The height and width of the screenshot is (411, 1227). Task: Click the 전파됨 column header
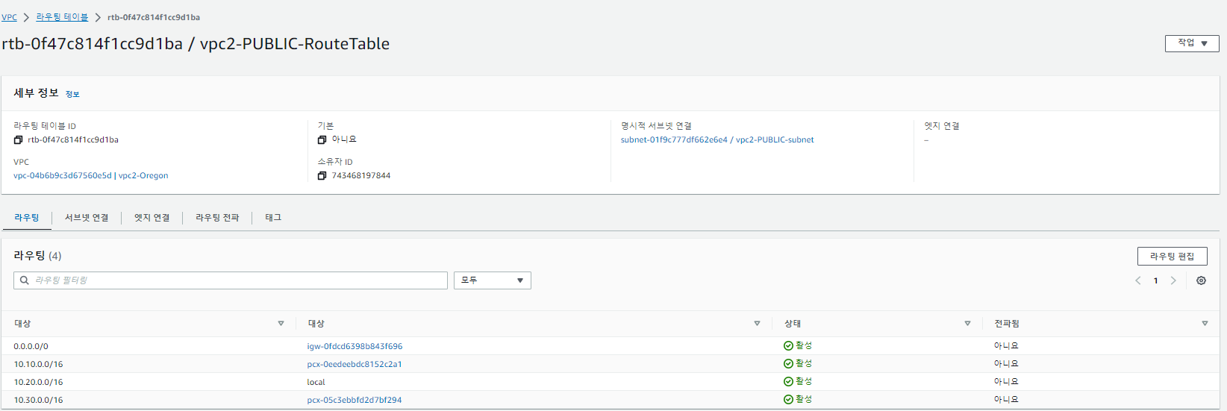[x=1007, y=324]
